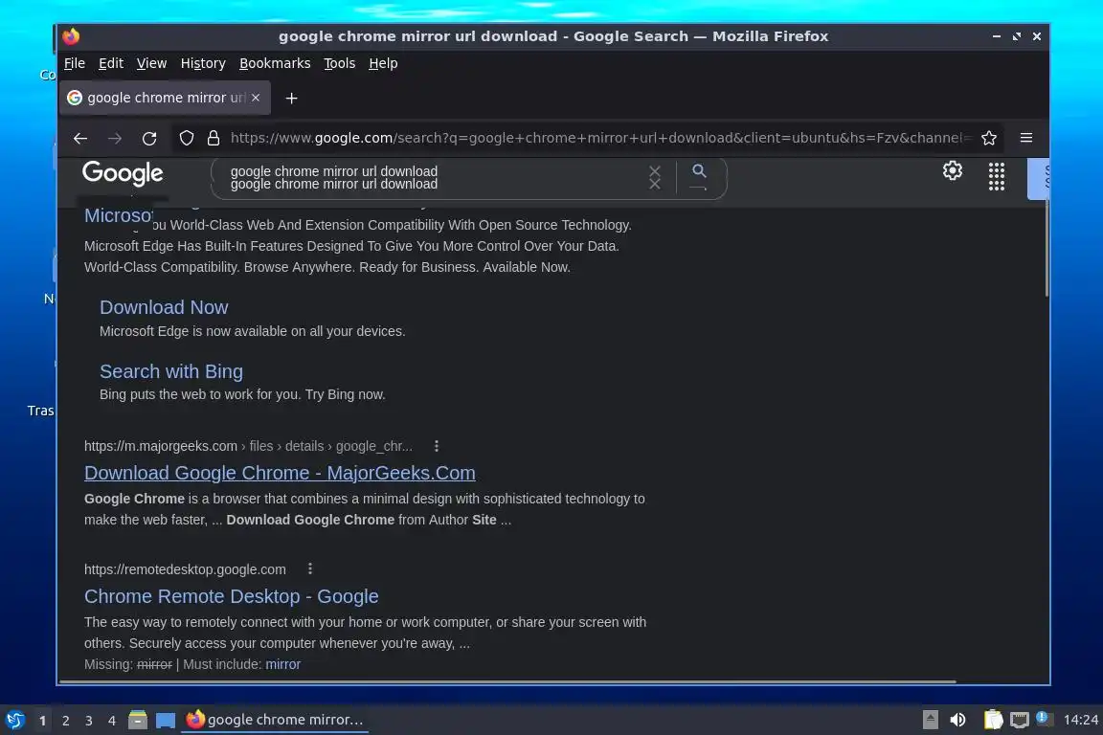Open Google quick settings gear
Screen dimensions: 1103x735
pos(953,171)
